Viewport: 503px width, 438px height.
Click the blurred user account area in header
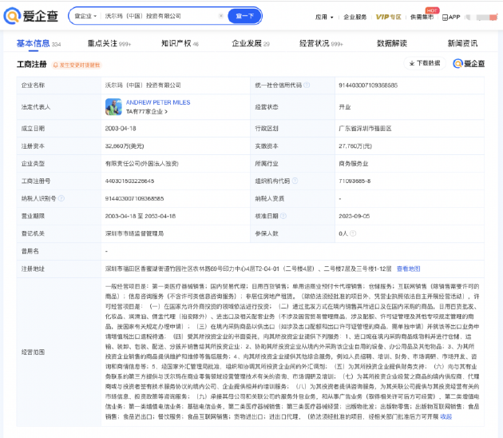click(x=481, y=17)
